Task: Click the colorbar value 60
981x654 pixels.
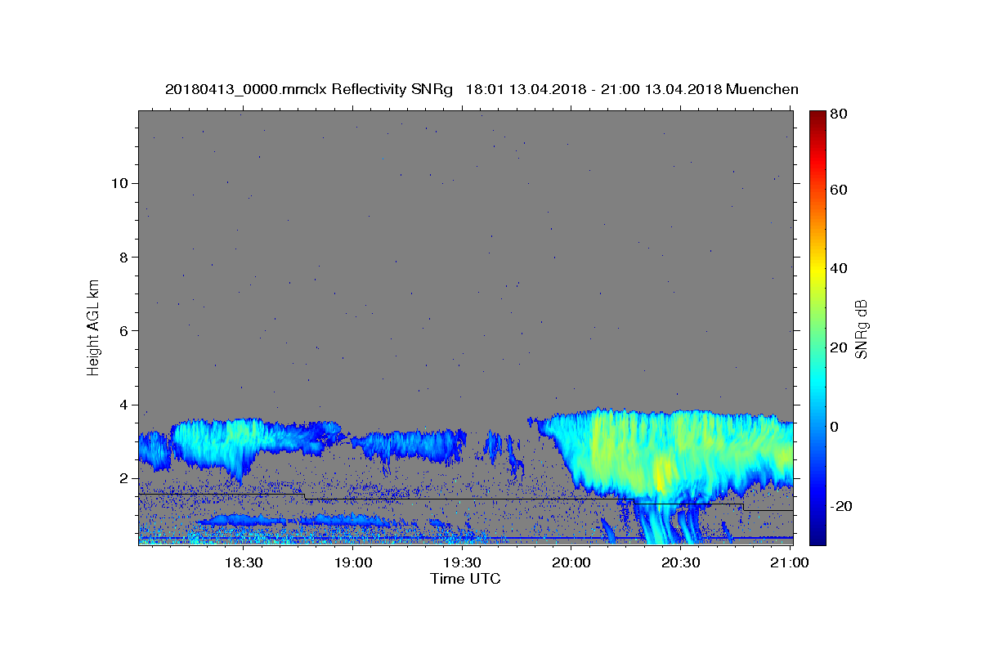Action: [x=838, y=190]
